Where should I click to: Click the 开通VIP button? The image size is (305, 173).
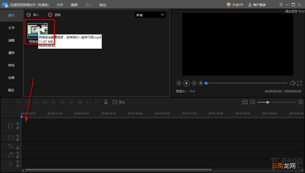point(235,5)
